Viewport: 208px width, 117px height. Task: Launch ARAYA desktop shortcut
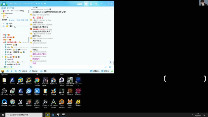(x=62, y=92)
